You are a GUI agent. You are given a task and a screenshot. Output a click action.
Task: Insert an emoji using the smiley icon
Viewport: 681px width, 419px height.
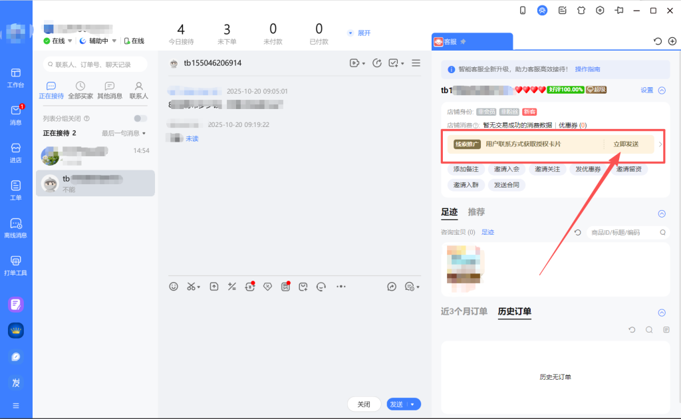(x=174, y=286)
